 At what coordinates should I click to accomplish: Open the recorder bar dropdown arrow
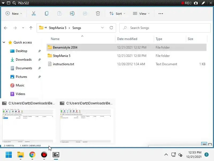[x=3, y=3]
